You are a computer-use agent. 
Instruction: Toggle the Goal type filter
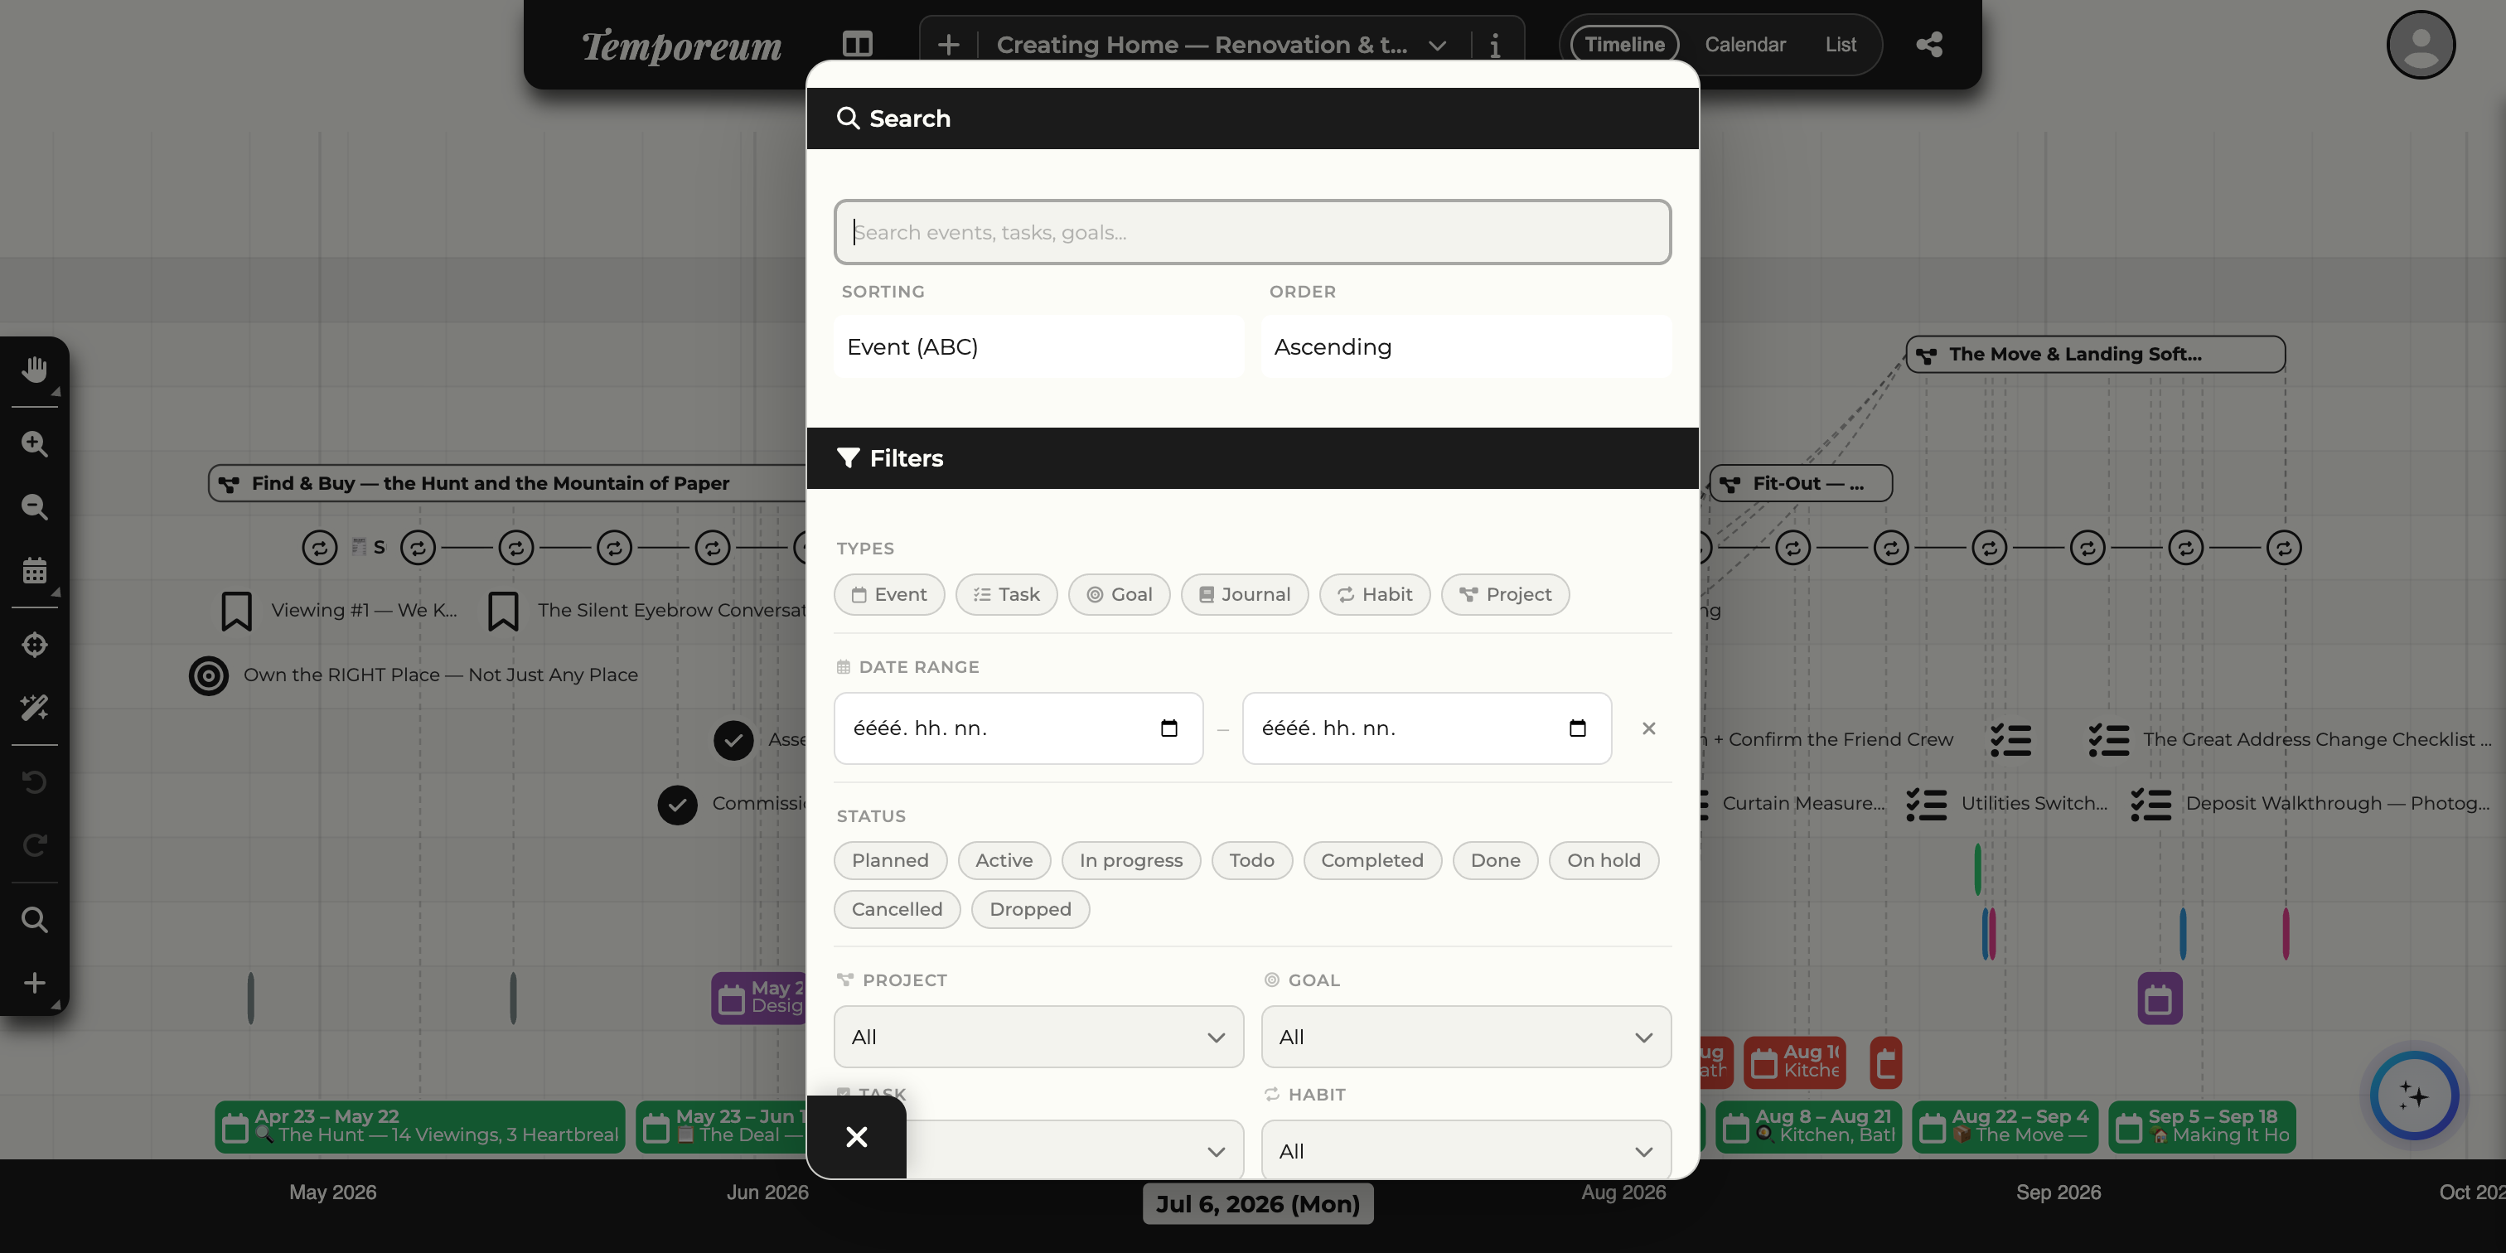[1119, 594]
